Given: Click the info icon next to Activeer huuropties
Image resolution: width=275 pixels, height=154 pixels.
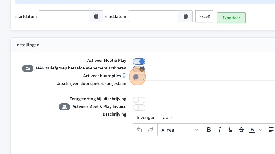Looking at the screenshot, I should point(124,76).
